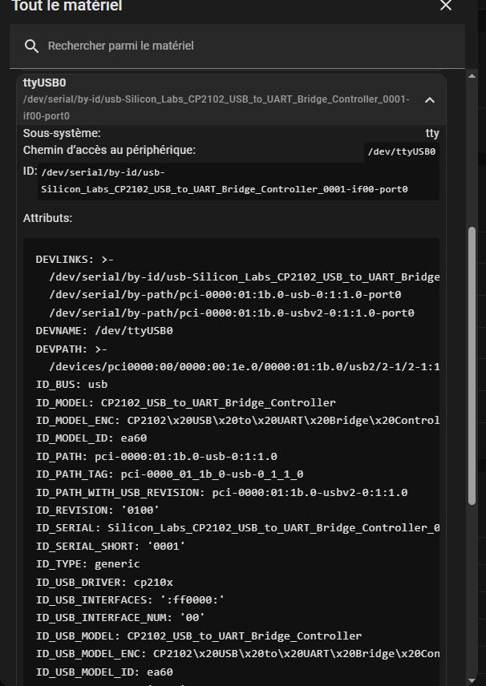Click the "ID_USB_INTERFACE_NUM: '00'" line
This screenshot has height=686, width=486.
tap(120, 617)
